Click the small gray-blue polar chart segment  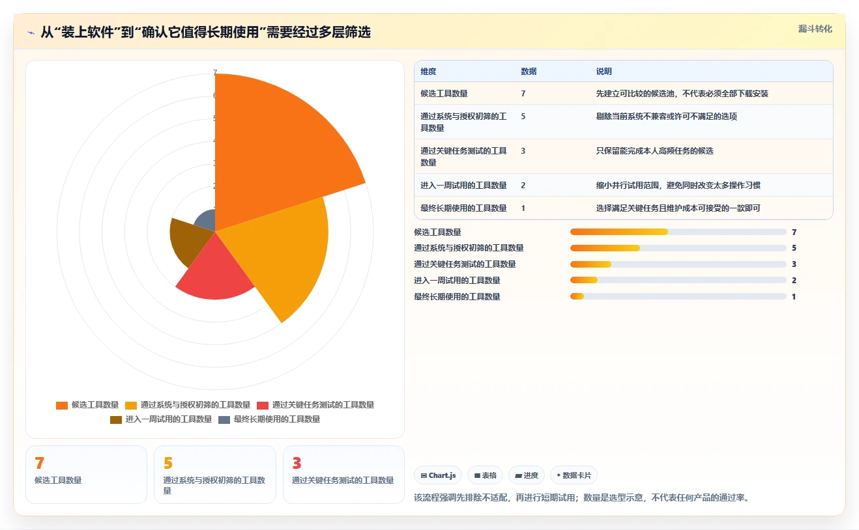coord(207,220)
